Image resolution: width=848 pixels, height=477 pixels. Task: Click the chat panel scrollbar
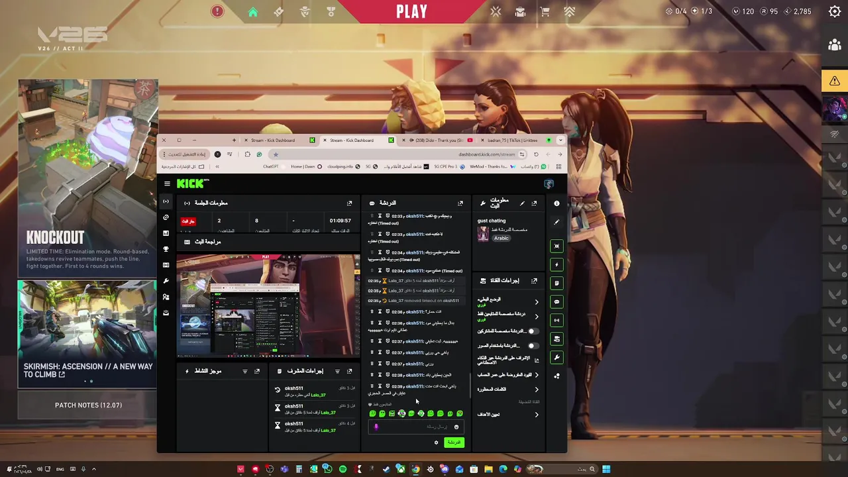tap(470, 385)
